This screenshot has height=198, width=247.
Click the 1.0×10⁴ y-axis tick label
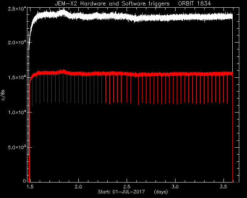pyautogui.click(x=17, y=112)
